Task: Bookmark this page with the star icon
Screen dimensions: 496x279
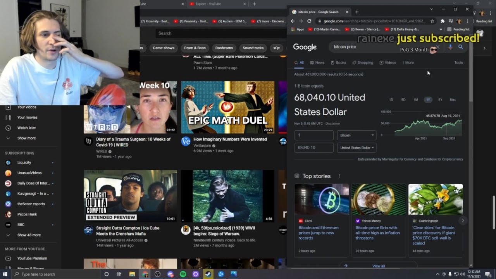Action: (432, 21)
